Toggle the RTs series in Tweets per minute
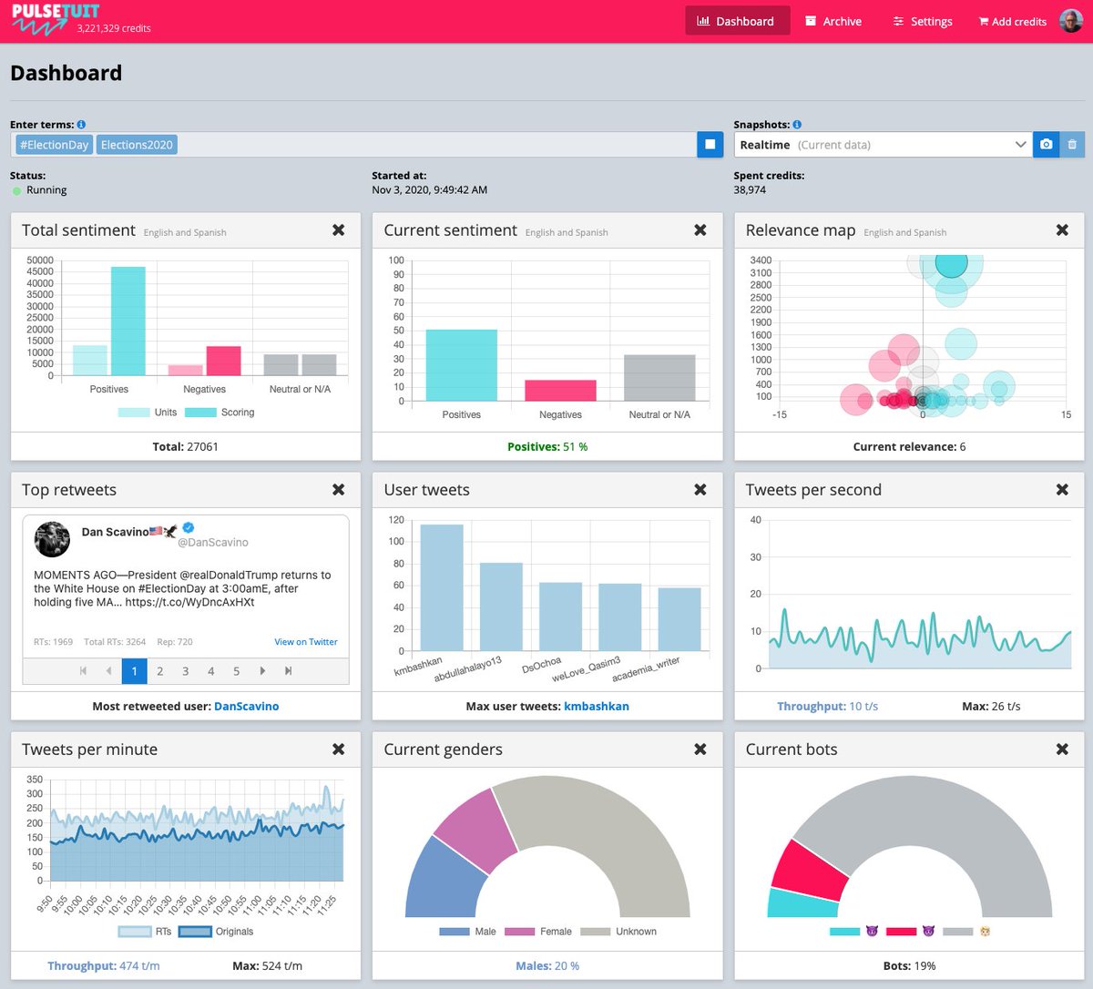The image size is (1093, 989). click(x=145, y=932)
